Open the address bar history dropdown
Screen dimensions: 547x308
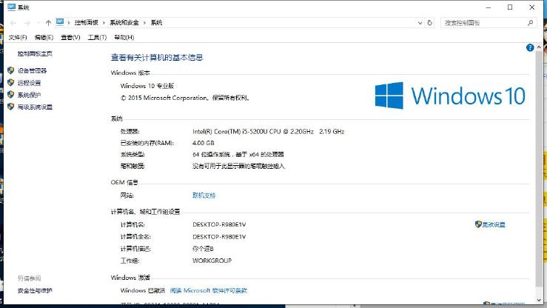(420, 23)
